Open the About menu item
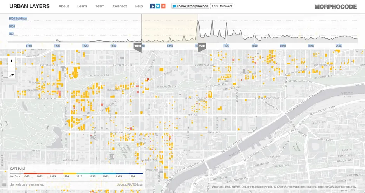Image resolution: width=365 pixels, height=193 pixels. click(64, 6)
